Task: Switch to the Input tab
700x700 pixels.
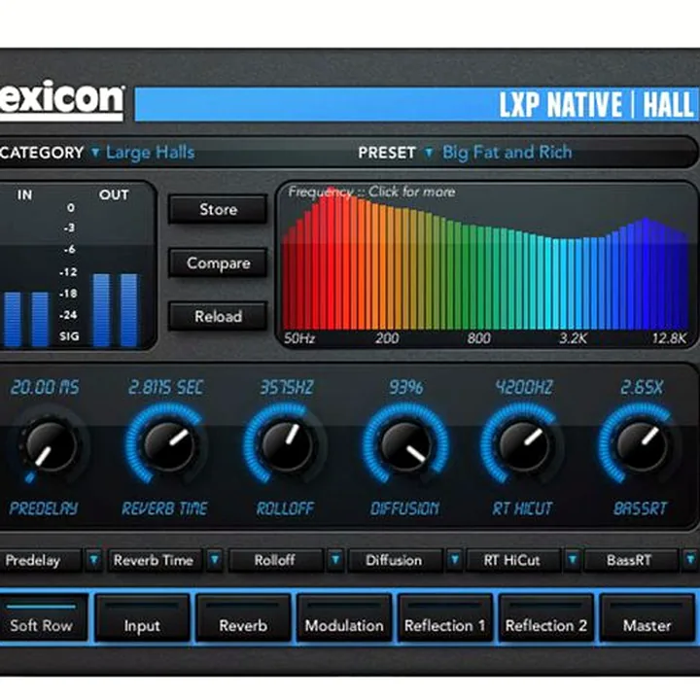Action: (x=142, y=618)
